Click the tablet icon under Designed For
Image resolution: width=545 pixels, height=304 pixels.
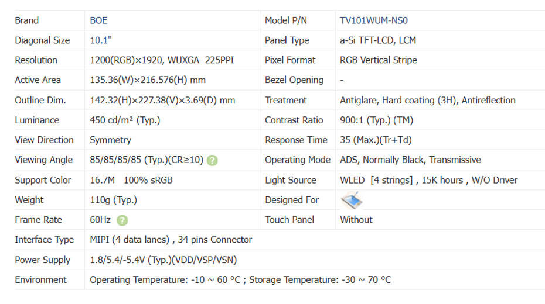[352, 200]
